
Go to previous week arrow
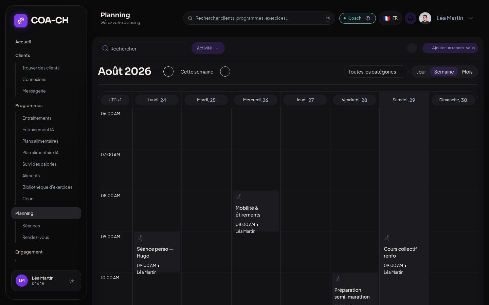click(x=168, y=72)
